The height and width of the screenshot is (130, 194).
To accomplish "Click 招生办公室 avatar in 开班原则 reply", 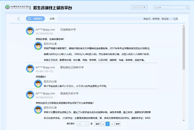I will (x=38, y=84).
